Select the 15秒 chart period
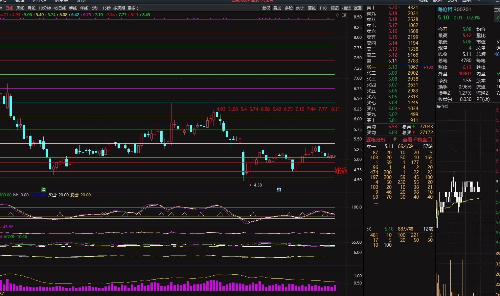The image size is (500, 296). pyautogui.click(x=106, y=8)
